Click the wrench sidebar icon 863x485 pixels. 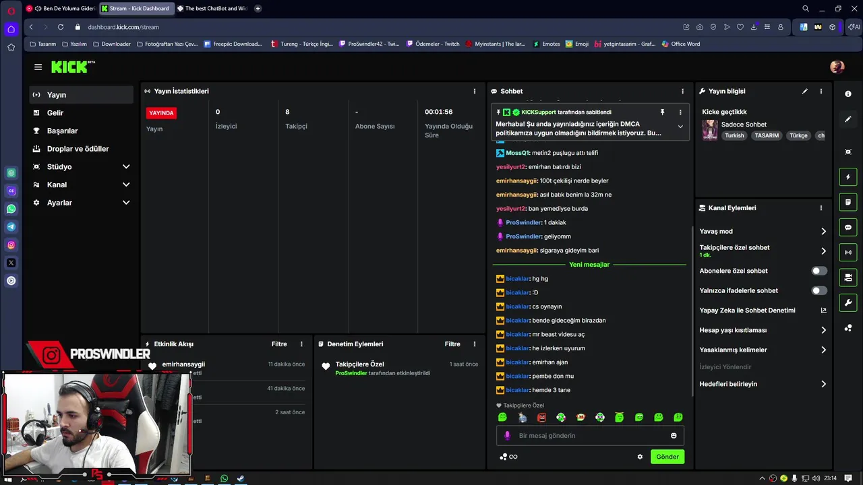click(848, 302)
